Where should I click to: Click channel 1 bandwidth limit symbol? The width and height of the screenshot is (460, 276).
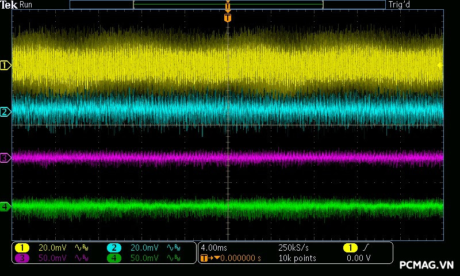click(x=81, y=248)
